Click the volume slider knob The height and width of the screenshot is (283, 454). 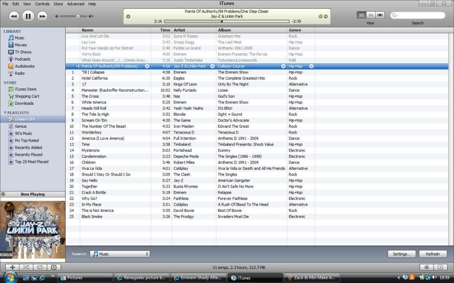click(78, 16)
